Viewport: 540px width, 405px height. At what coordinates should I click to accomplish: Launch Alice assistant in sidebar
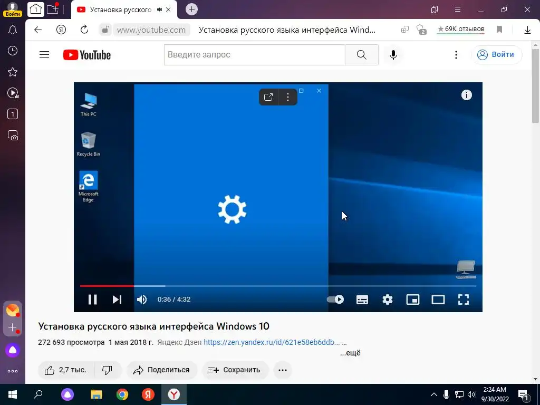tap(13, 350)
